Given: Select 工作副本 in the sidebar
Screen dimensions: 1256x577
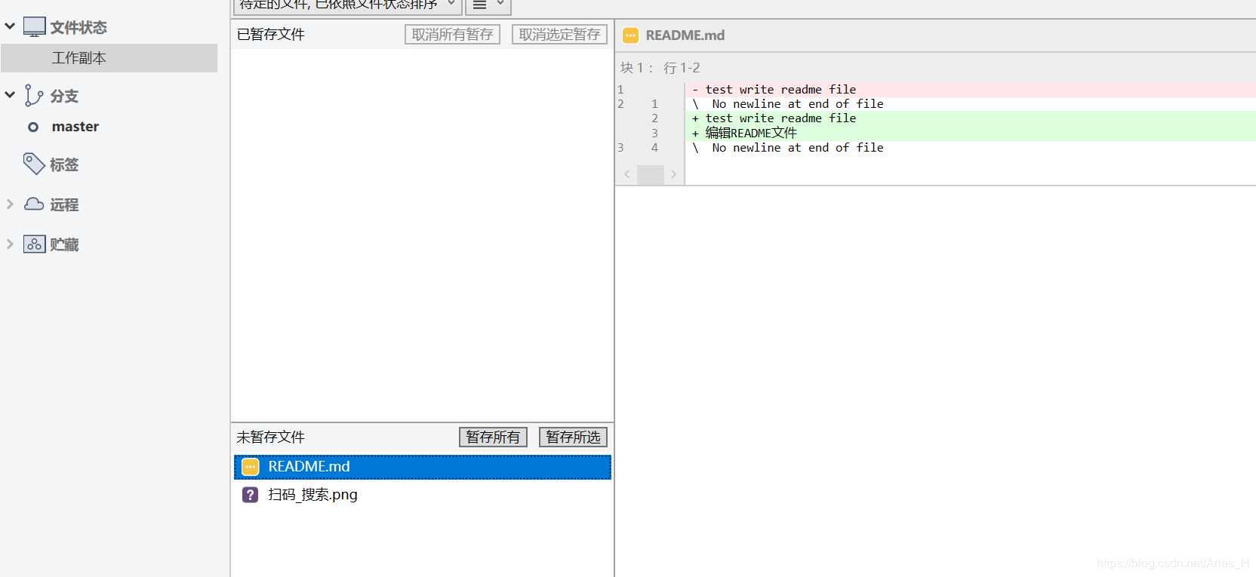Looking at the screenshot, I should pyautogui.click(x=109, y=58).
